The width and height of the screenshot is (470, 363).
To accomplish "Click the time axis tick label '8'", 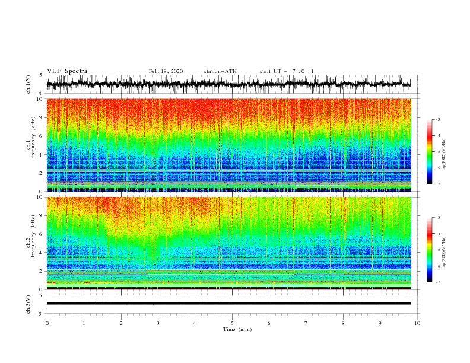I will 343,323.
